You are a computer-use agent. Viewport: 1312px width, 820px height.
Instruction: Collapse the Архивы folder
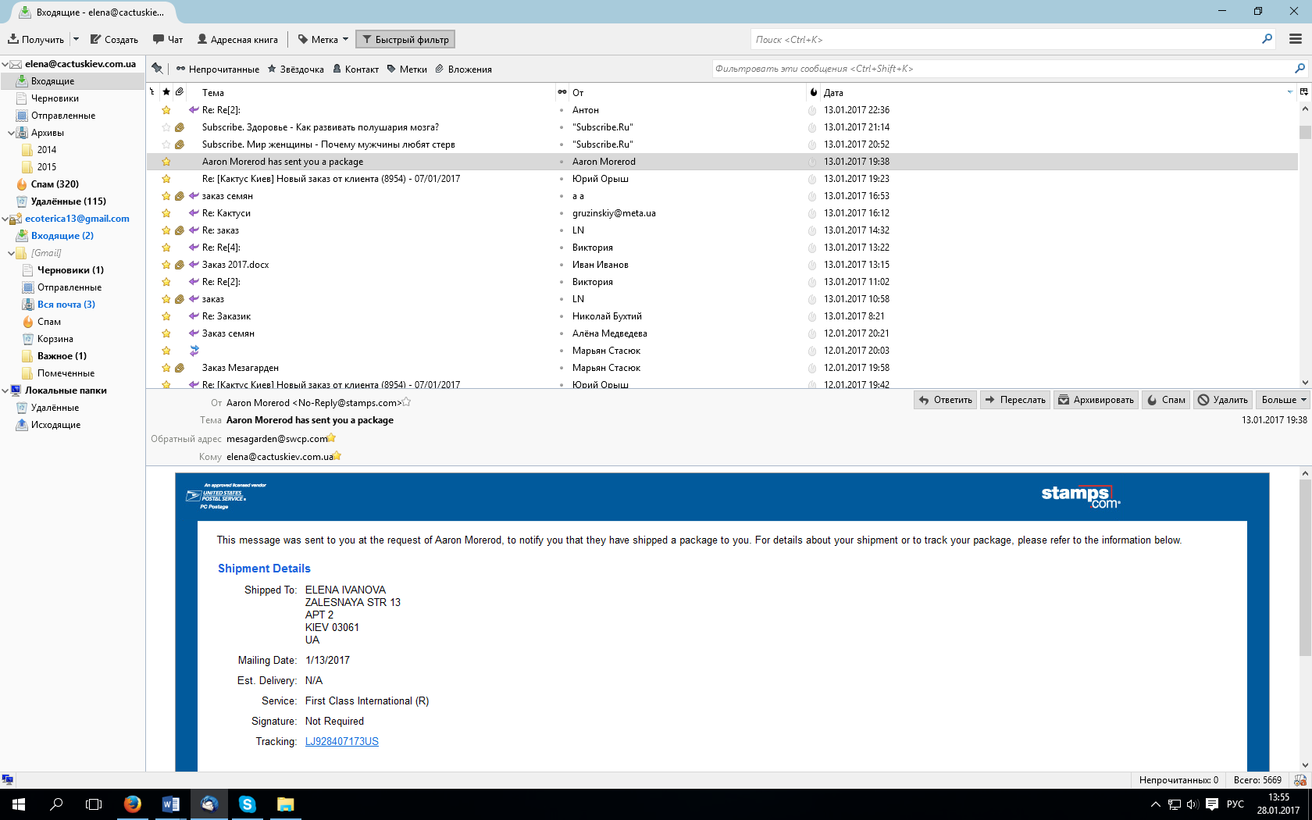point(11,133)
